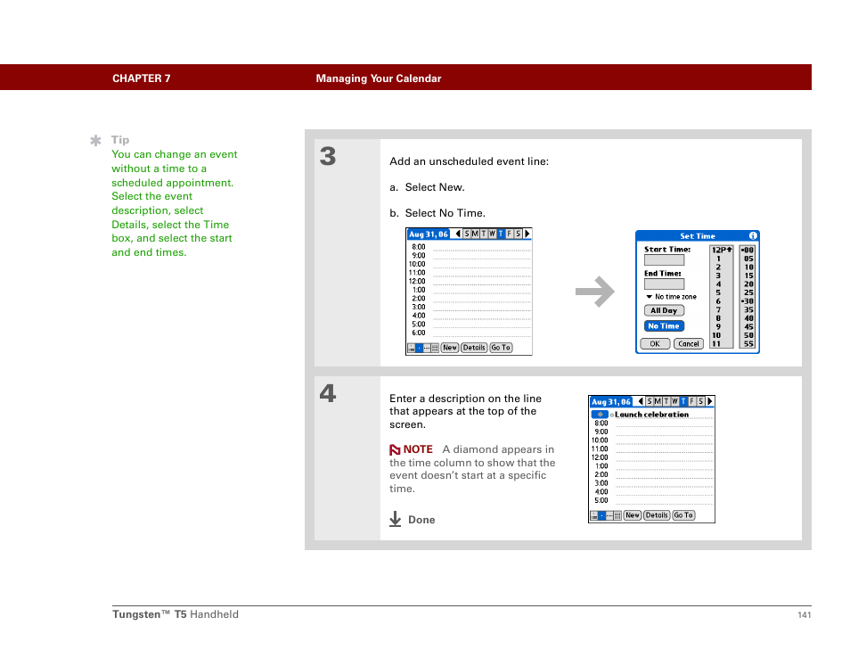This screenshot has width=850, height=658.
Task: Click Details button in step 3 calendar
Action: point(474,348)
